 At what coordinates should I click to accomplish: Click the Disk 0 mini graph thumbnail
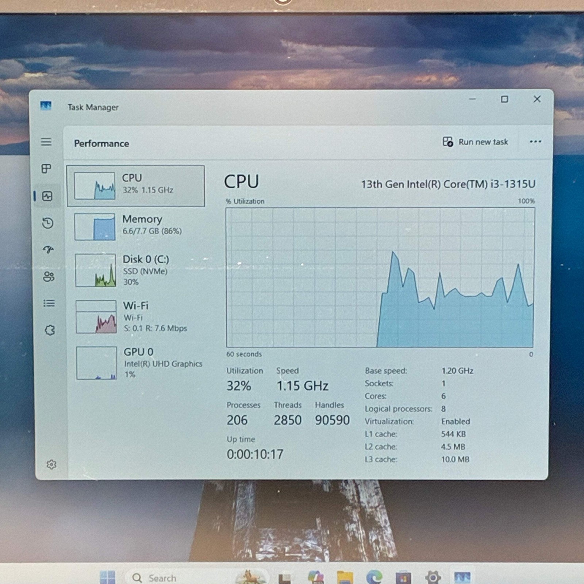(96, 270)
